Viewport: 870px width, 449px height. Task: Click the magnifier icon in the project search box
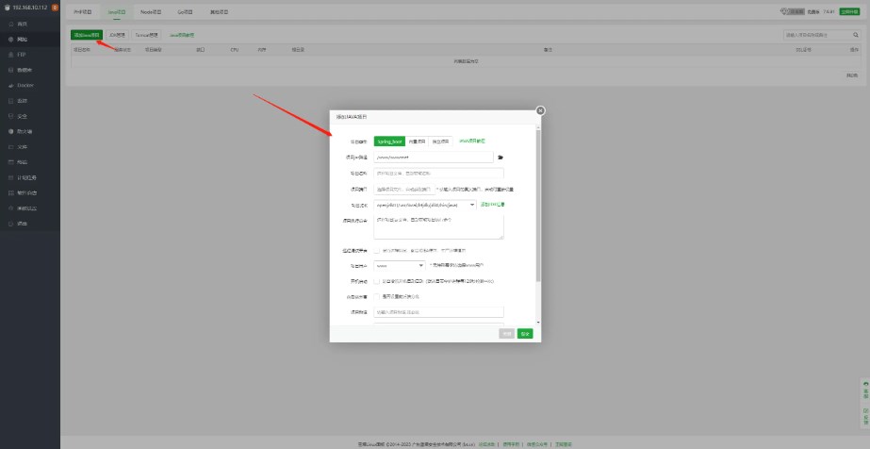856,35
